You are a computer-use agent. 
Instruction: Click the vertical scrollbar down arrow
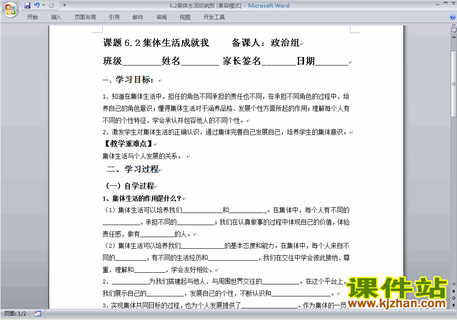(x=454, y=284)
